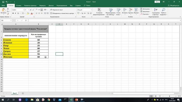This screenshot has width=182, height=102.
Task: Toggle center horizontal alignment
Action: point(39,13)
